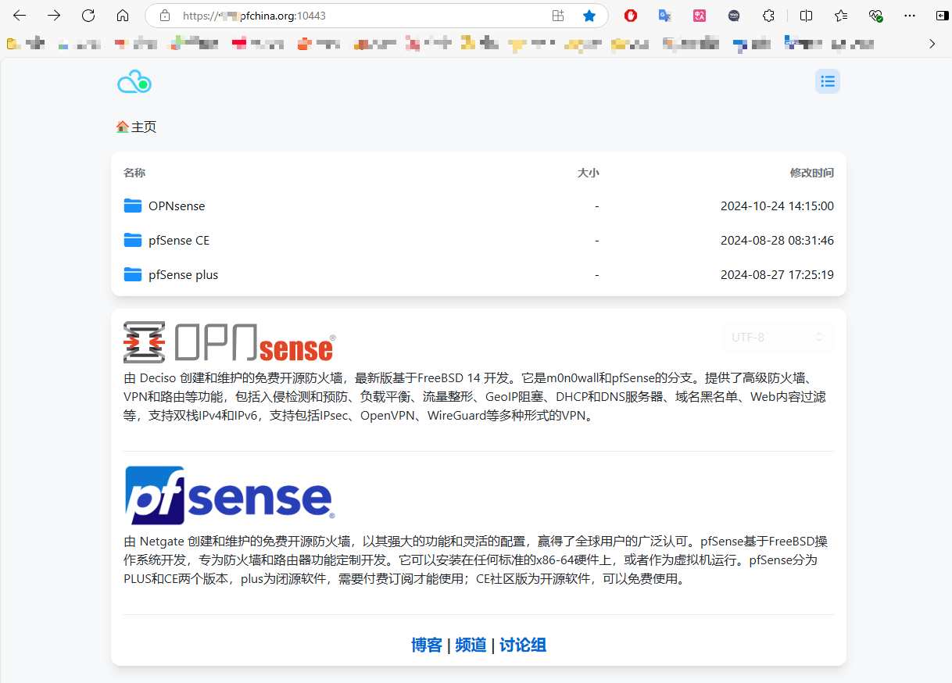Click the cloud logo icon
The width and height of the screenshot is (952, 683).
click(134, 82)
